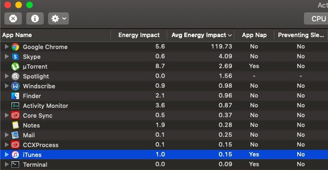The image size is (328, 170).
Task: Expand the Google Chrome process tree
Action: click(6, 47)
